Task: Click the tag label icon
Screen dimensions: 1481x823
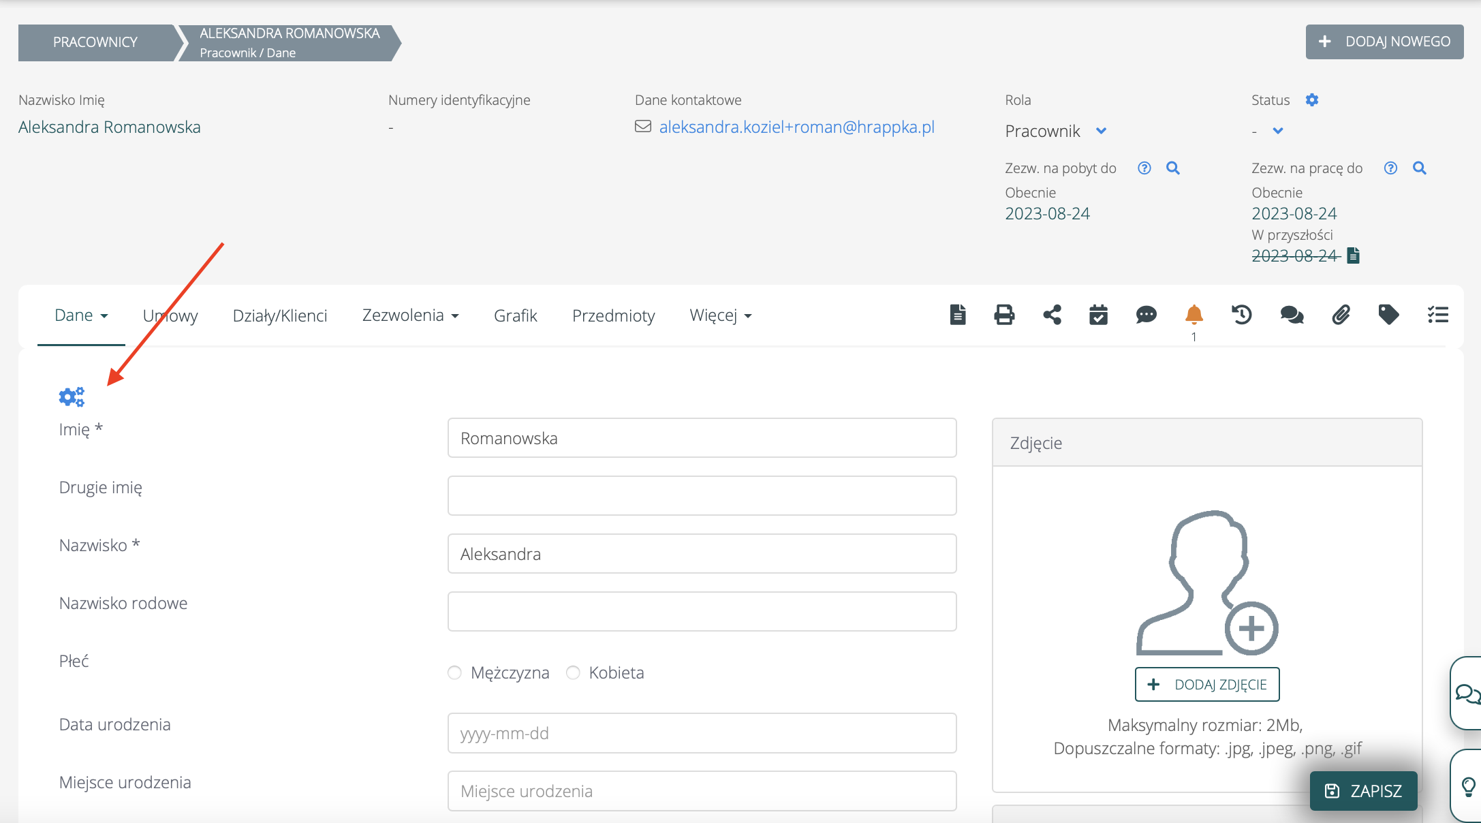Action: click(x=1388, y=315)
